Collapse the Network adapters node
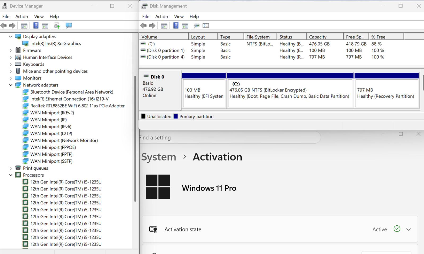The height and width of the screenshot is (254, 424). [11, 85]
